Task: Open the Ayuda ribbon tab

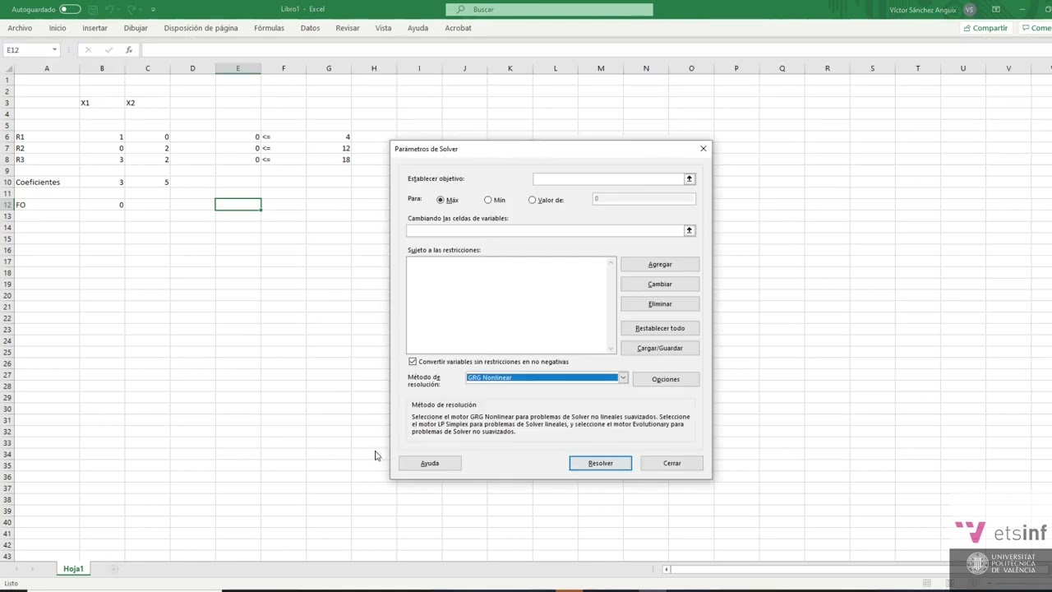Action: point(418,28)
